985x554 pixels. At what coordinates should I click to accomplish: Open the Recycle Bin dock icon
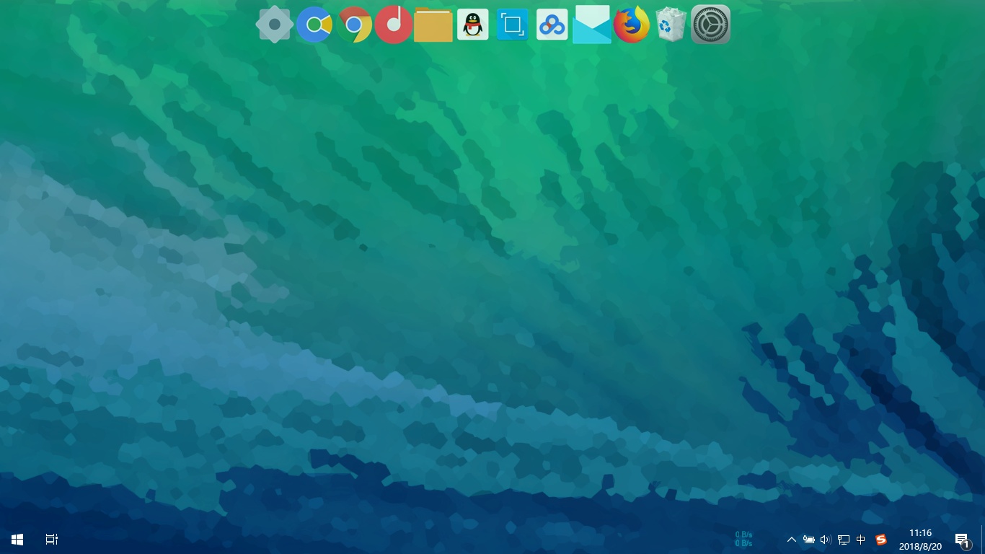671,25
